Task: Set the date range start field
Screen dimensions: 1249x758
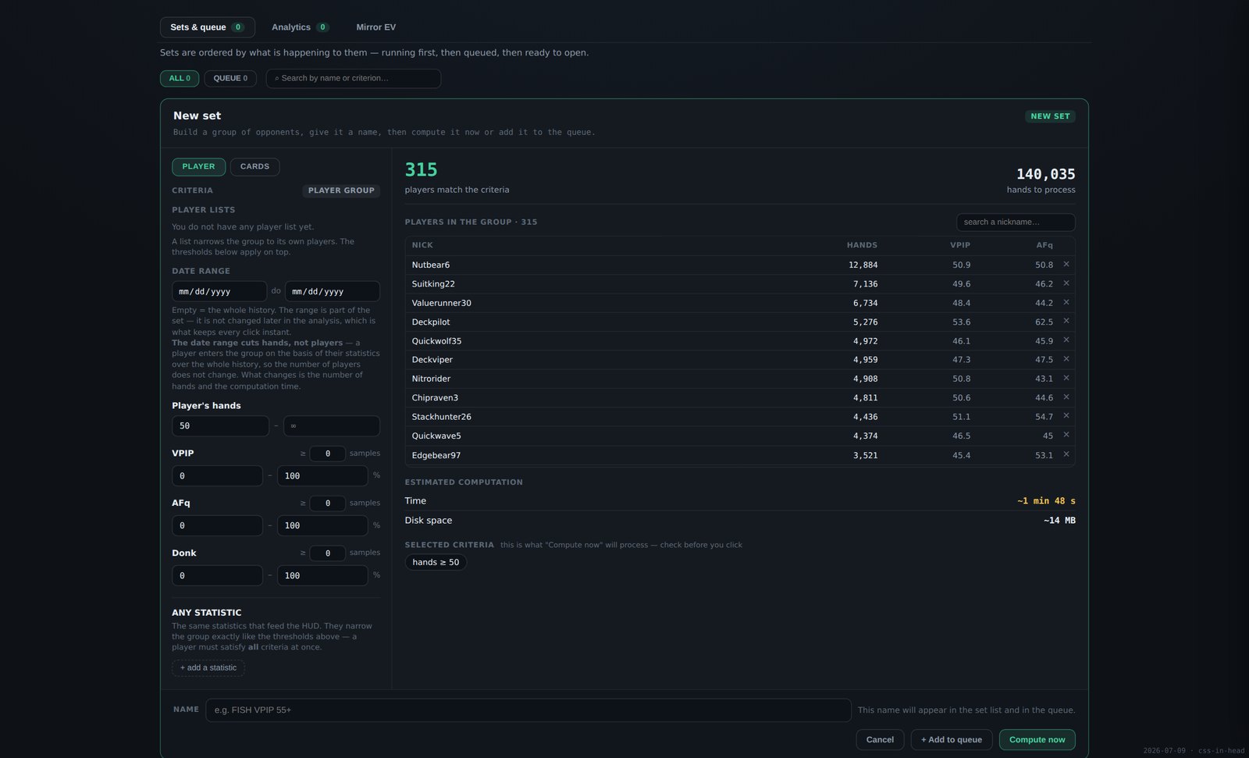Action: tap(219, 291)
